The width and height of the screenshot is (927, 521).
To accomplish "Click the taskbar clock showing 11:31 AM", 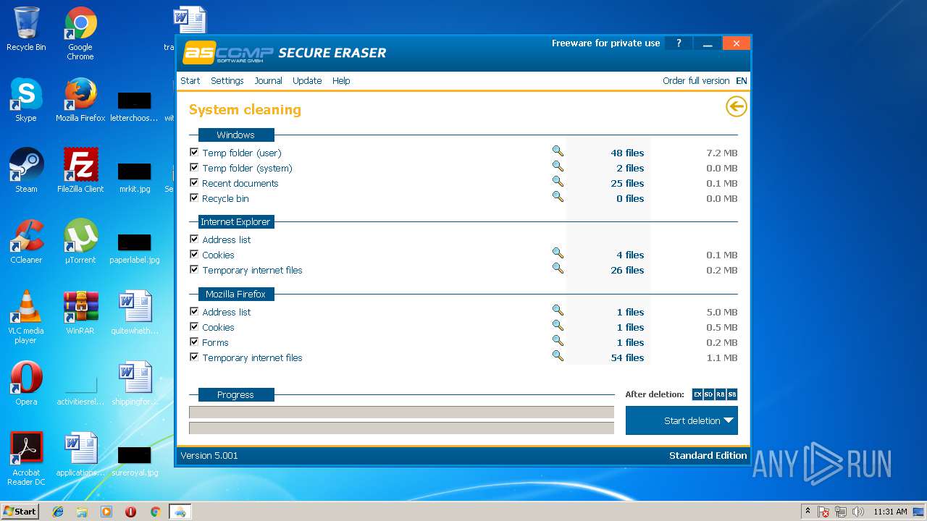I will pyautogui.click(x=890, y=512).
